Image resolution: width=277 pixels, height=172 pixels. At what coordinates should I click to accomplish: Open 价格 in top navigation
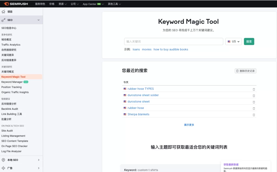(52, 4)
